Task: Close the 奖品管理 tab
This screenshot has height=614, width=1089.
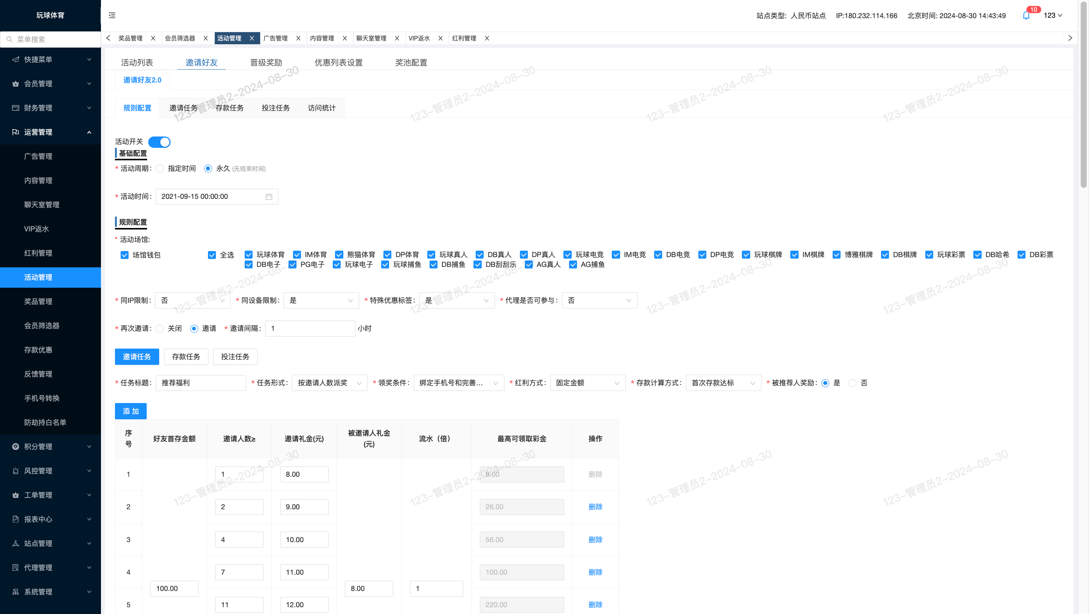Action: 153,38
